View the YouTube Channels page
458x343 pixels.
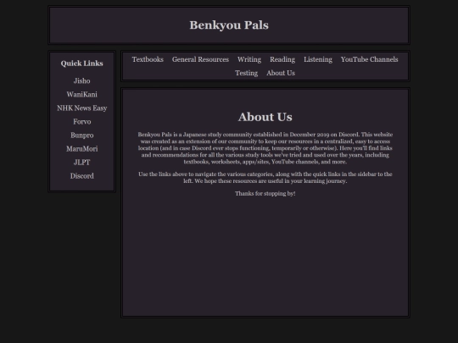click(x=369, y=59)
